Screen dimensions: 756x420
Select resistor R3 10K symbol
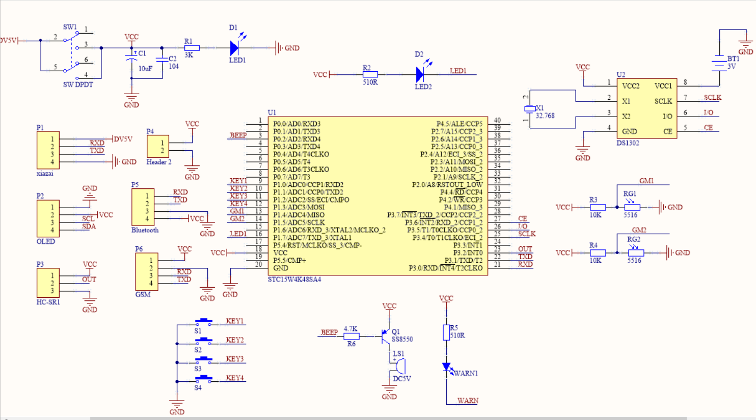tap(598, 207)
